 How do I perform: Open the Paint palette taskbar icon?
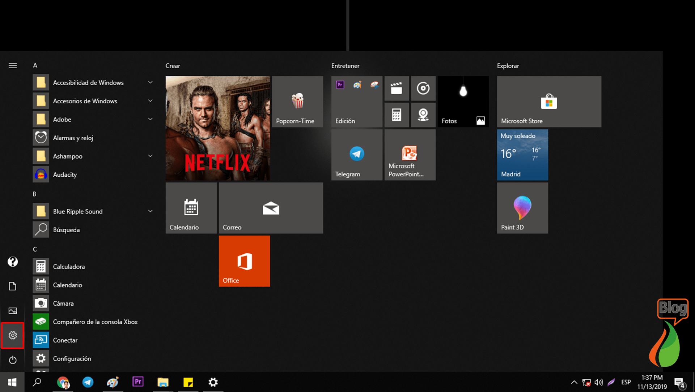point(113,382)
